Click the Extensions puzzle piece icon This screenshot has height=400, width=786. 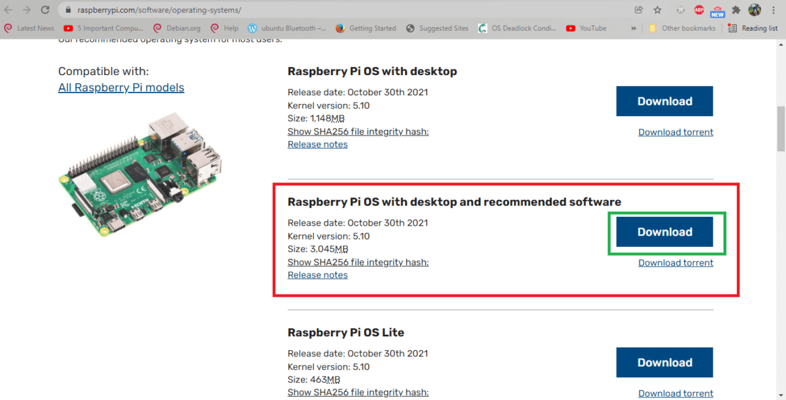pyautogui.click(x=736, y=9)
